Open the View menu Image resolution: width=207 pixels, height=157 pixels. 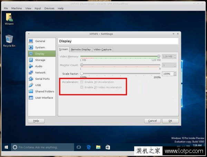(28, 8)
